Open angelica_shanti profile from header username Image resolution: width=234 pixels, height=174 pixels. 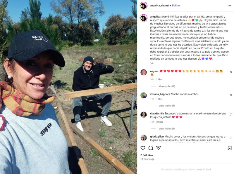coord(159,6)
